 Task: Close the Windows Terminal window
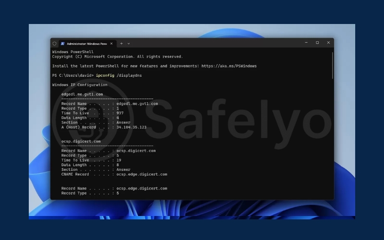point(328,43)
